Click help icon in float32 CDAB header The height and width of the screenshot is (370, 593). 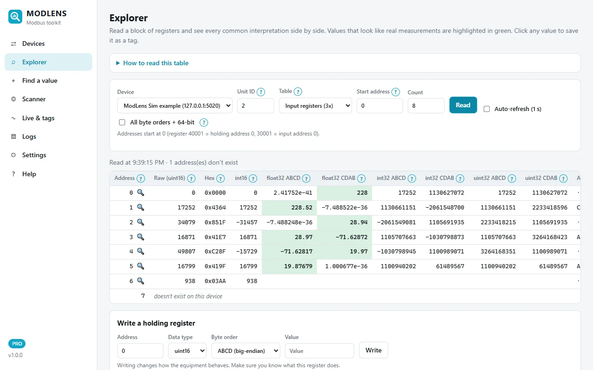coord(361,179)
